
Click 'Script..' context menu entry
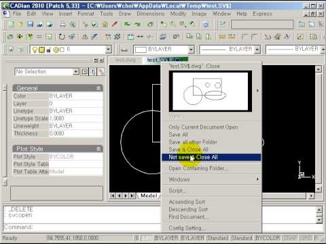211,190
